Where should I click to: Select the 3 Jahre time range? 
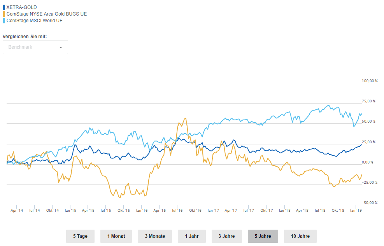click(226, 236)
